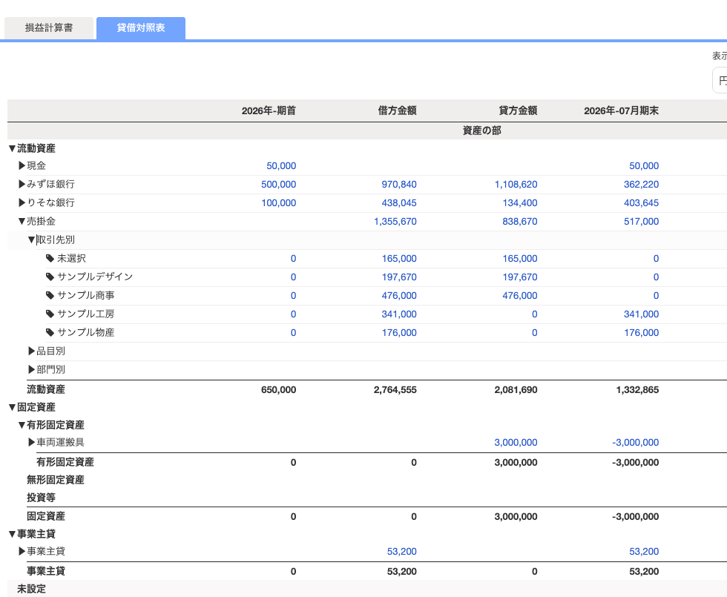Image resolution: width=727 pixels, height=597 pixels.
Task: Click the tag icon beside サンプルデザイン
Action: click(x=50, y=277)
